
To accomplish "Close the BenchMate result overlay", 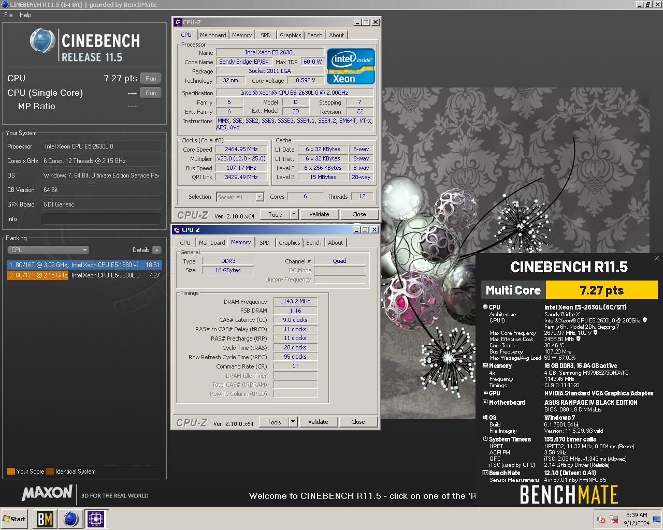I will (x=657, y=258).
